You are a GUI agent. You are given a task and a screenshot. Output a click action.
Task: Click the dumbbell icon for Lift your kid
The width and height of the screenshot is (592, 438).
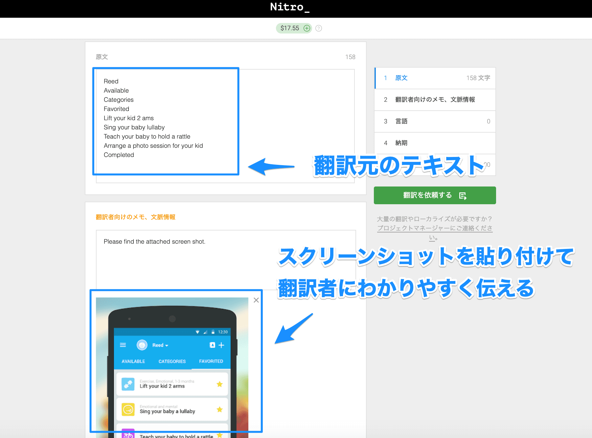point(128,384)
